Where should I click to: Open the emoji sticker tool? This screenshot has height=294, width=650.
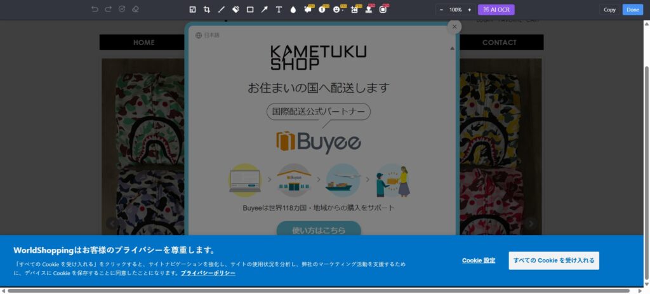point(337,10)
